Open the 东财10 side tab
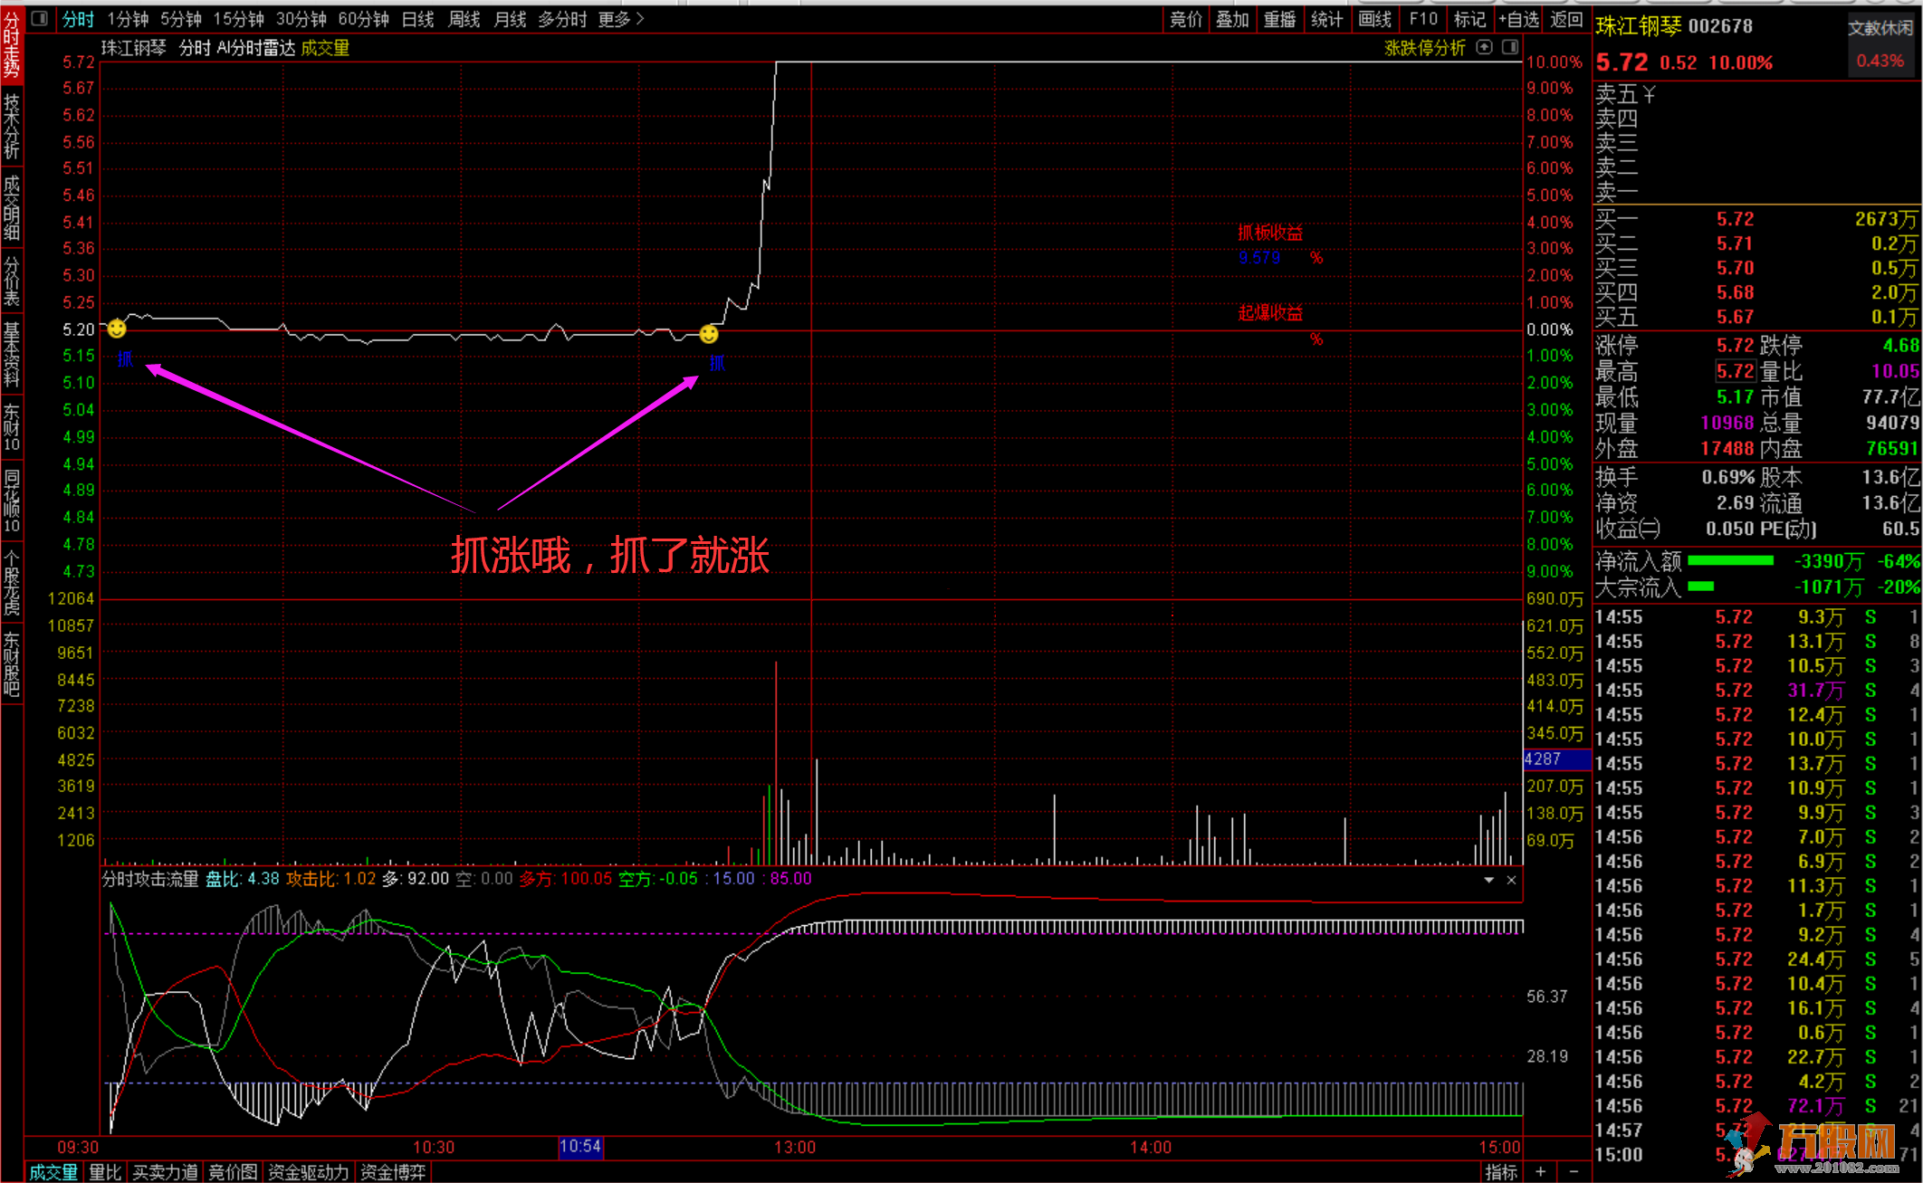The image size is (1923, 1183). [12, 426]
